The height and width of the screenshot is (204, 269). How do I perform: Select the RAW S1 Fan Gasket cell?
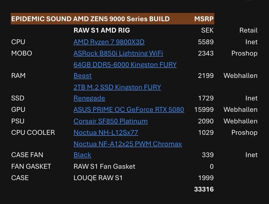click(x=104, y=166)
